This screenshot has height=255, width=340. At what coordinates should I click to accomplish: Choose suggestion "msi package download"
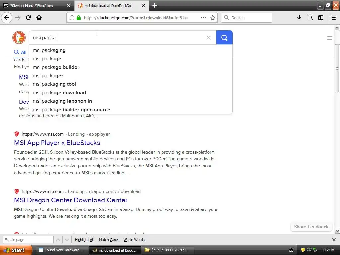click(131, 93)
